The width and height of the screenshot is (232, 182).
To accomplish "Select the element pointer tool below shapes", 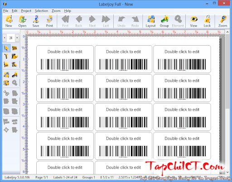I will click(x=14, y=65).
